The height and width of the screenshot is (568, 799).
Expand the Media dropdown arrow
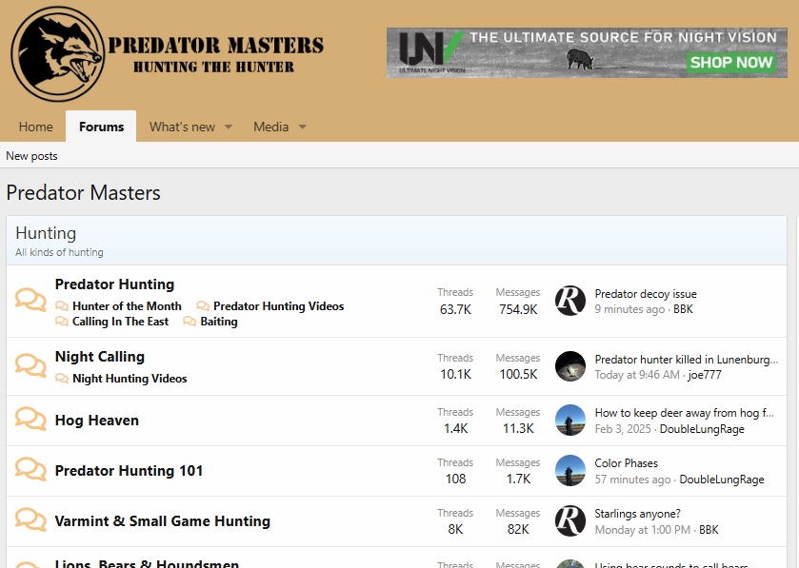pos(302,127)
